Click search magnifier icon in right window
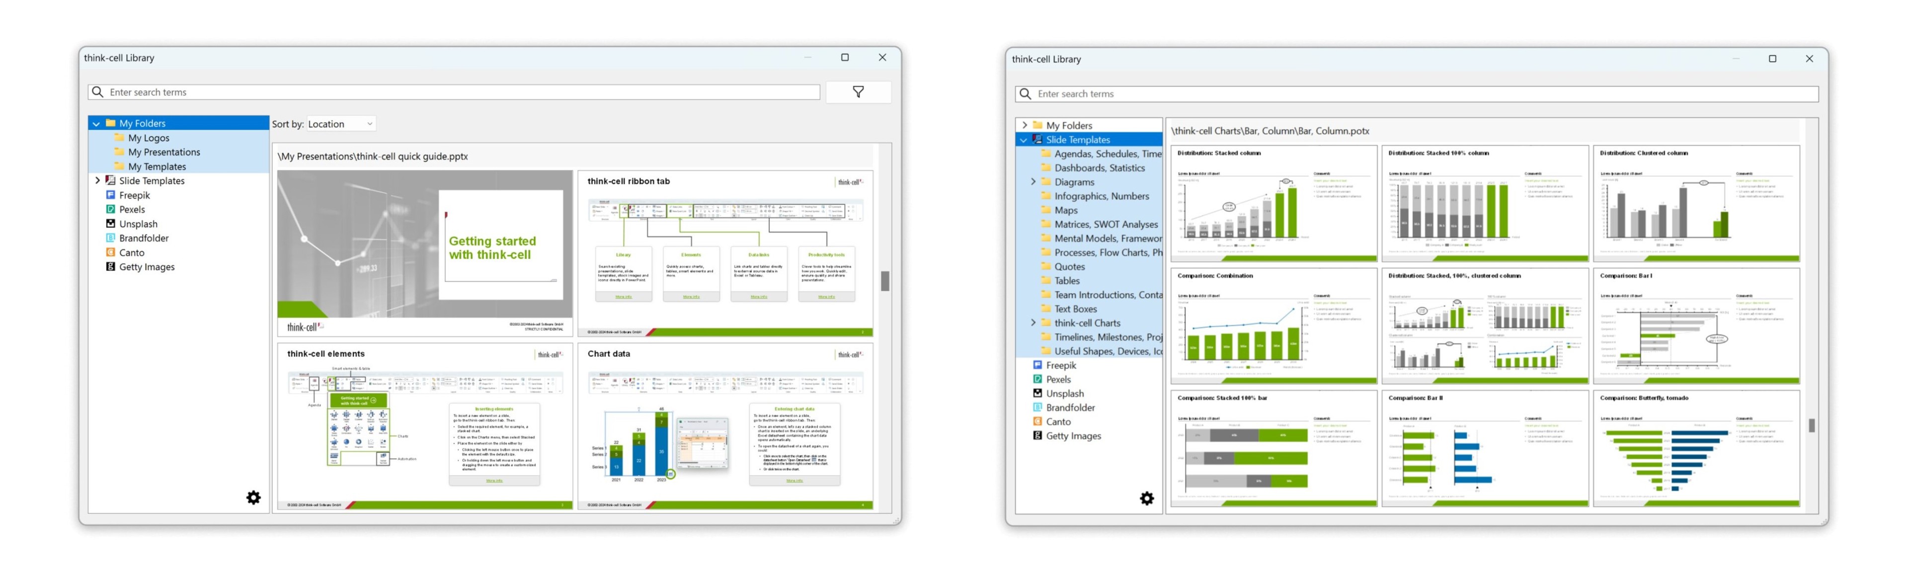Screen dimensions: 1908x573 pos(1025,93)
